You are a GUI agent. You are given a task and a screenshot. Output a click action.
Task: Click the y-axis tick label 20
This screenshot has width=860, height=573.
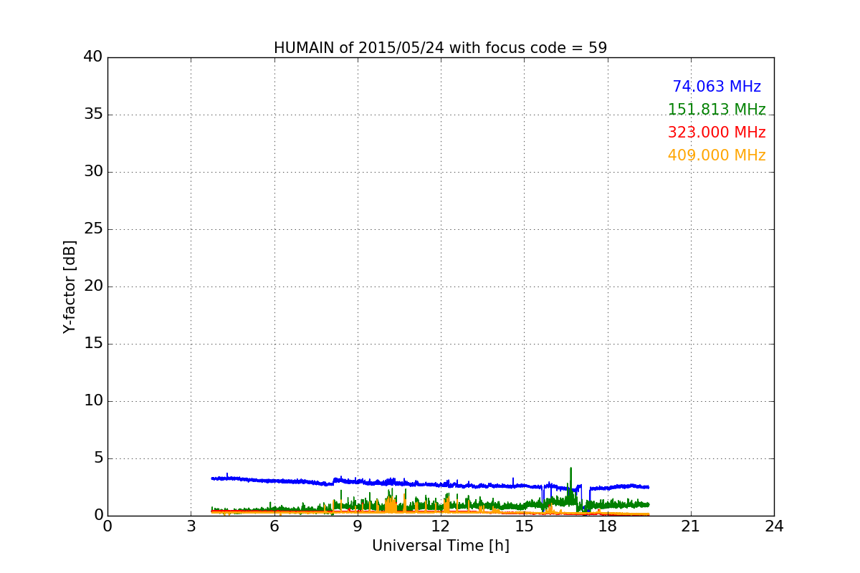point(93,286)
